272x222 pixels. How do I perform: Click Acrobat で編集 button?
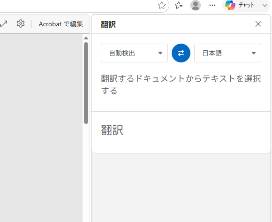coord(60,24)
